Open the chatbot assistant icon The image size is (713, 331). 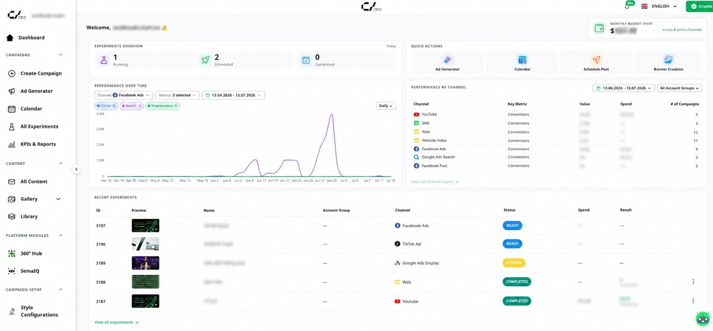pos(703,319)
